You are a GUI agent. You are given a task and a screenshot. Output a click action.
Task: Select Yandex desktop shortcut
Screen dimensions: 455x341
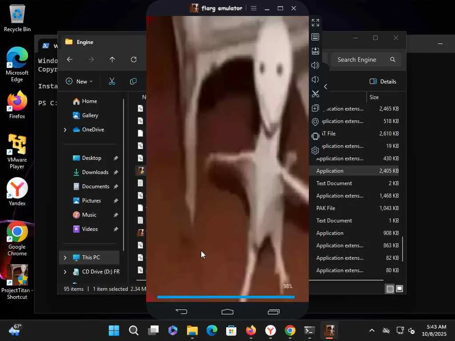[17, 192]
